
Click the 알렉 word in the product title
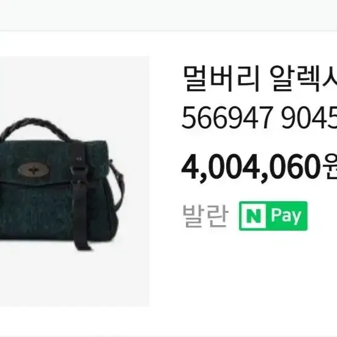pyautogui.click(x=296, y=78)
